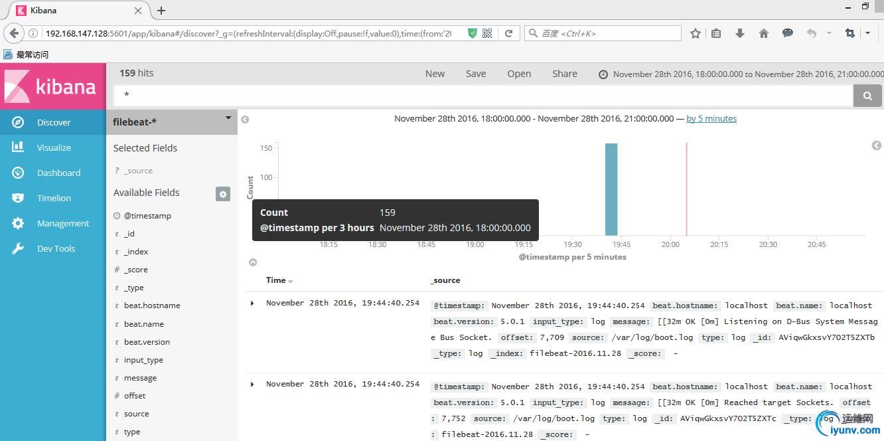Go to the browser home page icon

pos(764,33)
